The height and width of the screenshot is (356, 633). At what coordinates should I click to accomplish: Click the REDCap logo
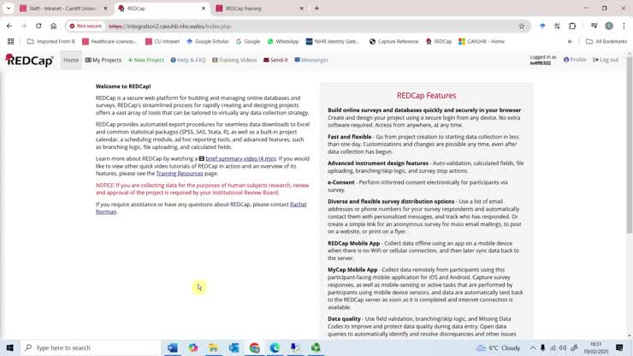point(29,60)
